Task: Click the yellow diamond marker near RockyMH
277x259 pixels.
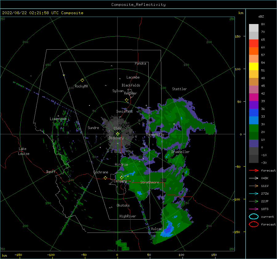Action: (82, 80)
